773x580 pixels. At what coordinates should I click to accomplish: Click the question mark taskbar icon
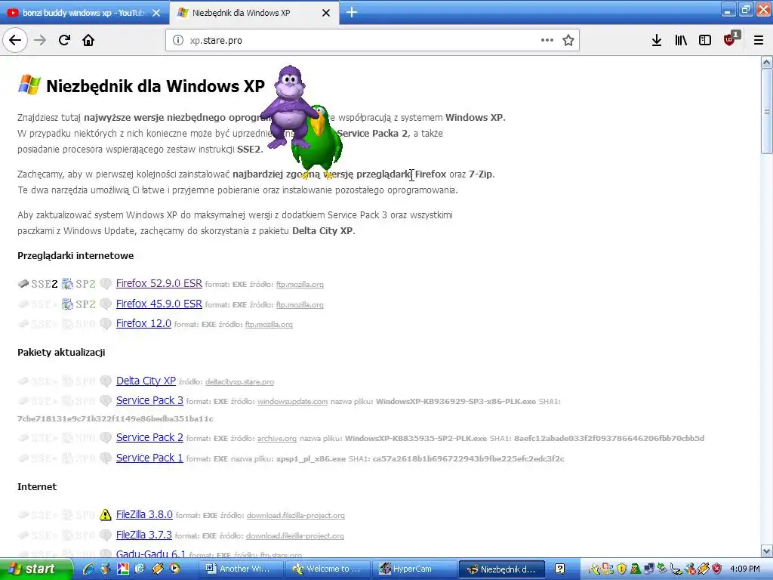coord(559,569)
